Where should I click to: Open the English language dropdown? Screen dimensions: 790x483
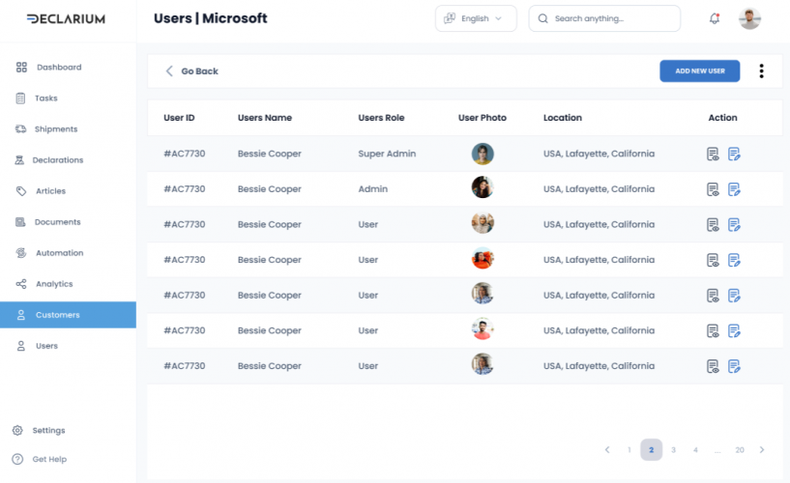[x=476, y=18]
